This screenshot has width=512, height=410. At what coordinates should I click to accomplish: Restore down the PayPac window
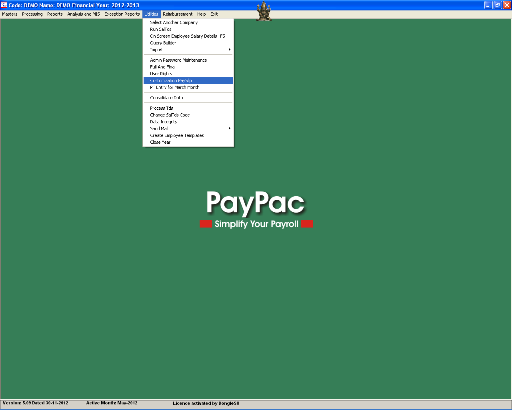(x=498, y=5)
